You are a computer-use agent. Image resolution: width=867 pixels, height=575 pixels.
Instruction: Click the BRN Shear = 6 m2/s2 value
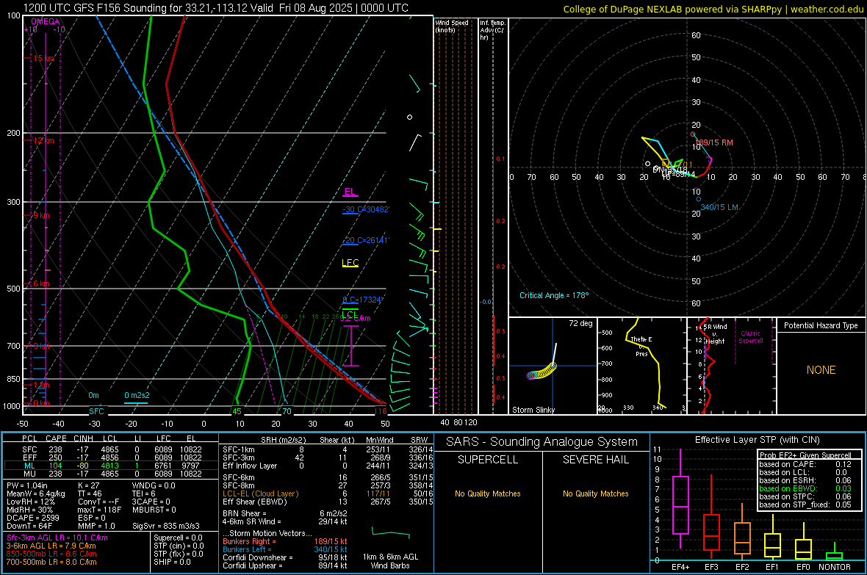pyautogui.click(x=285, y=513)
